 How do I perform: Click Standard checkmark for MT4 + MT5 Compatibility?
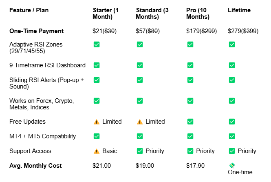click(140, 136)
